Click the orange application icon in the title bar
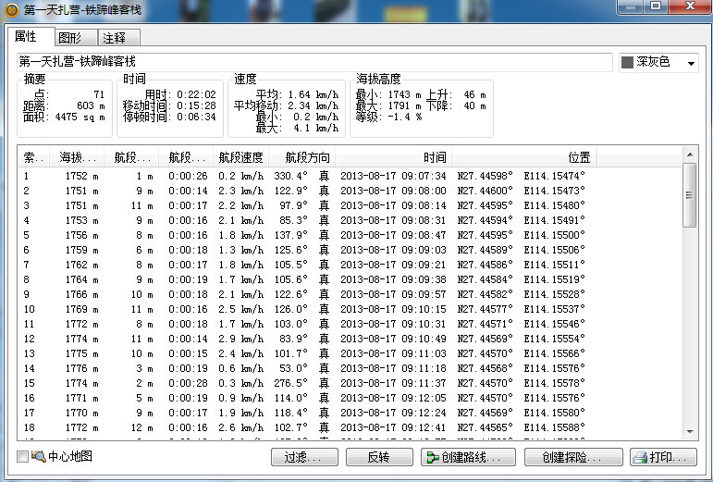713x482 pixels. click(11, 9)
